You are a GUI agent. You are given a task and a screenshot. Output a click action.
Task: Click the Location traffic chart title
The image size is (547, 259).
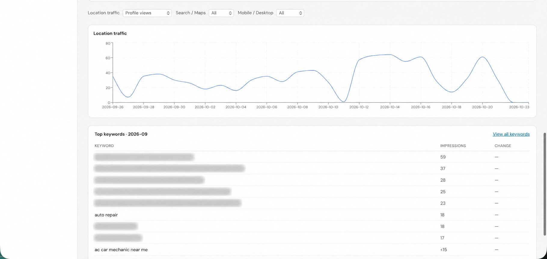coord(110,33)
